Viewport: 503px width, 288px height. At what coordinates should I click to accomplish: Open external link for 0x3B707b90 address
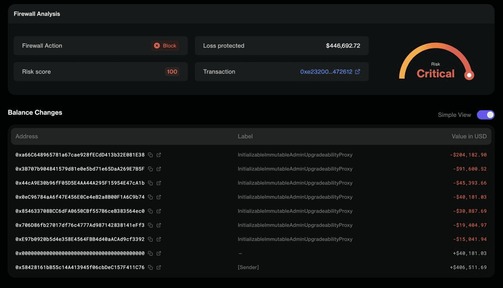tap(159, 169)
